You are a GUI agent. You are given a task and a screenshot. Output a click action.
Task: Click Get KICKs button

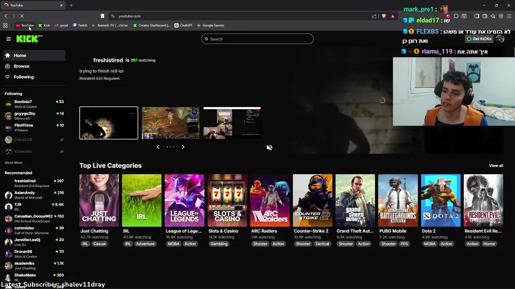[x=479, y=39]
